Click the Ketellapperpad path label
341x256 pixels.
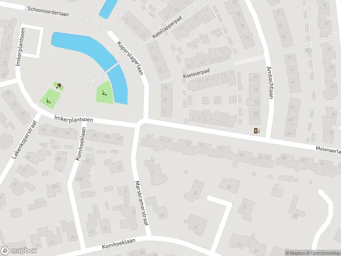(x=167, y=27)
